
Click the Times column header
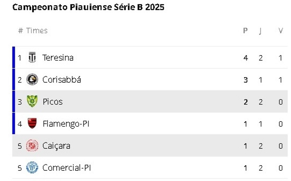(37, 31)
